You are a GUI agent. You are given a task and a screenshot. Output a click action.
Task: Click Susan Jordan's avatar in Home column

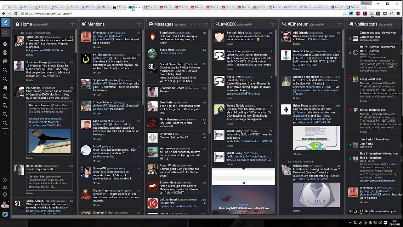click(x=19, y=41)
